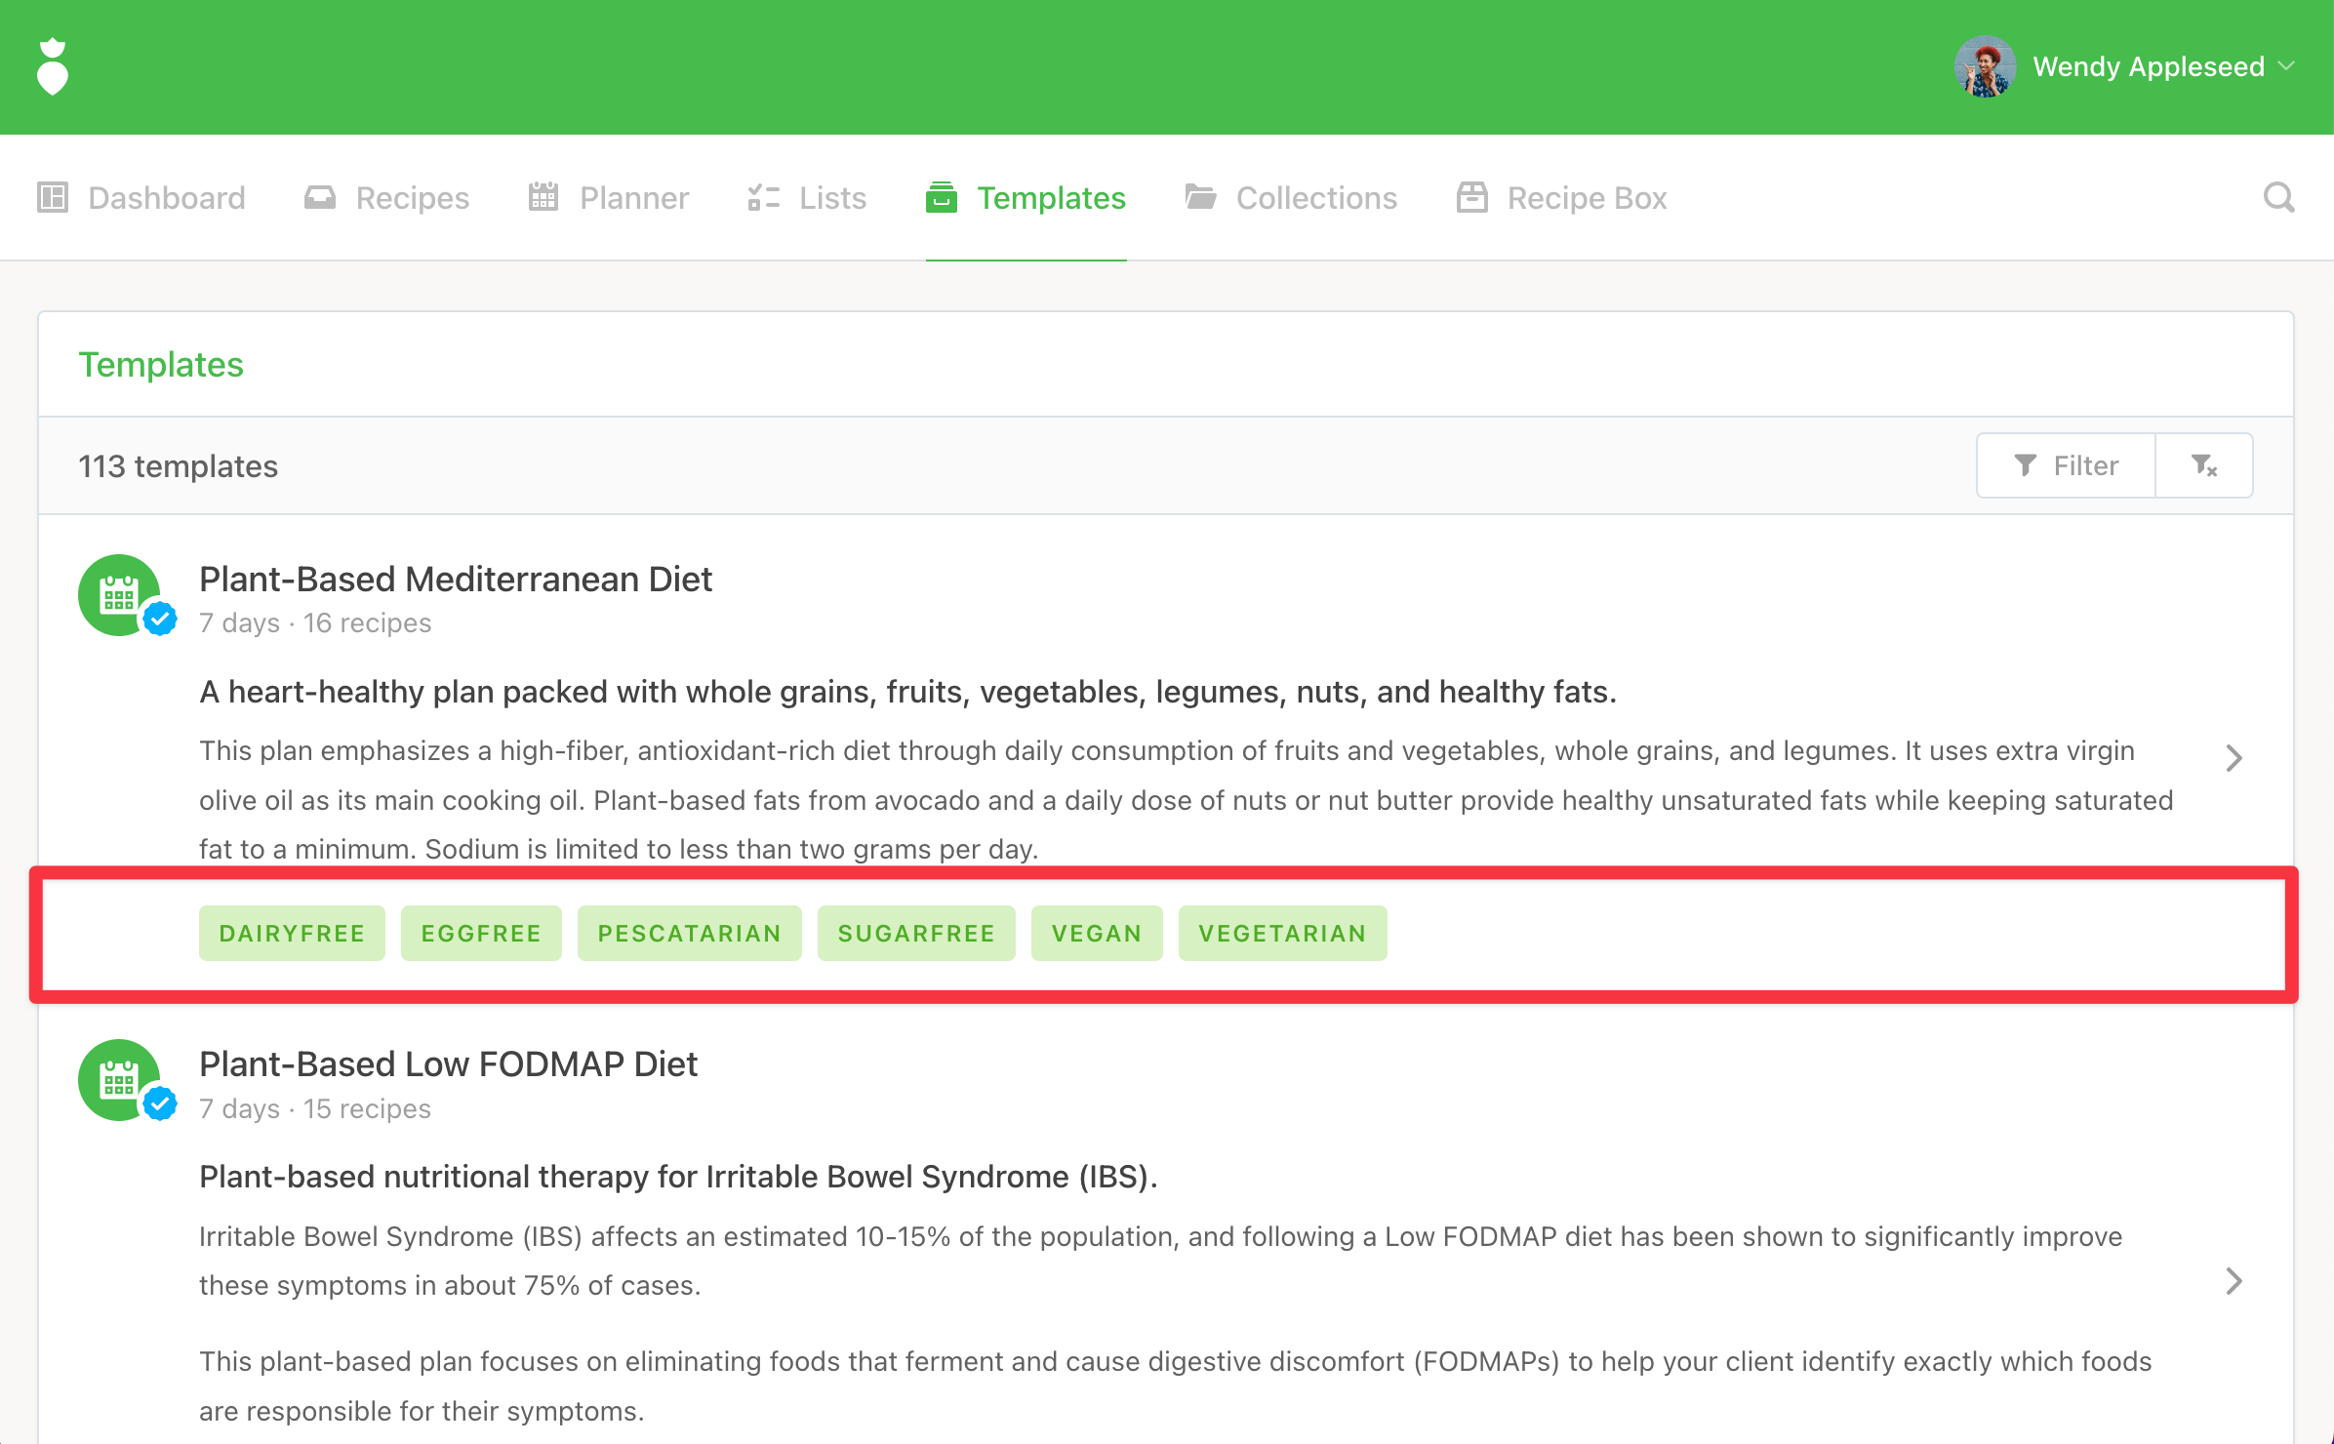Screen dimensions: 2334x1444
Task: Click the Dashboard nav icon
Action: 53,198
